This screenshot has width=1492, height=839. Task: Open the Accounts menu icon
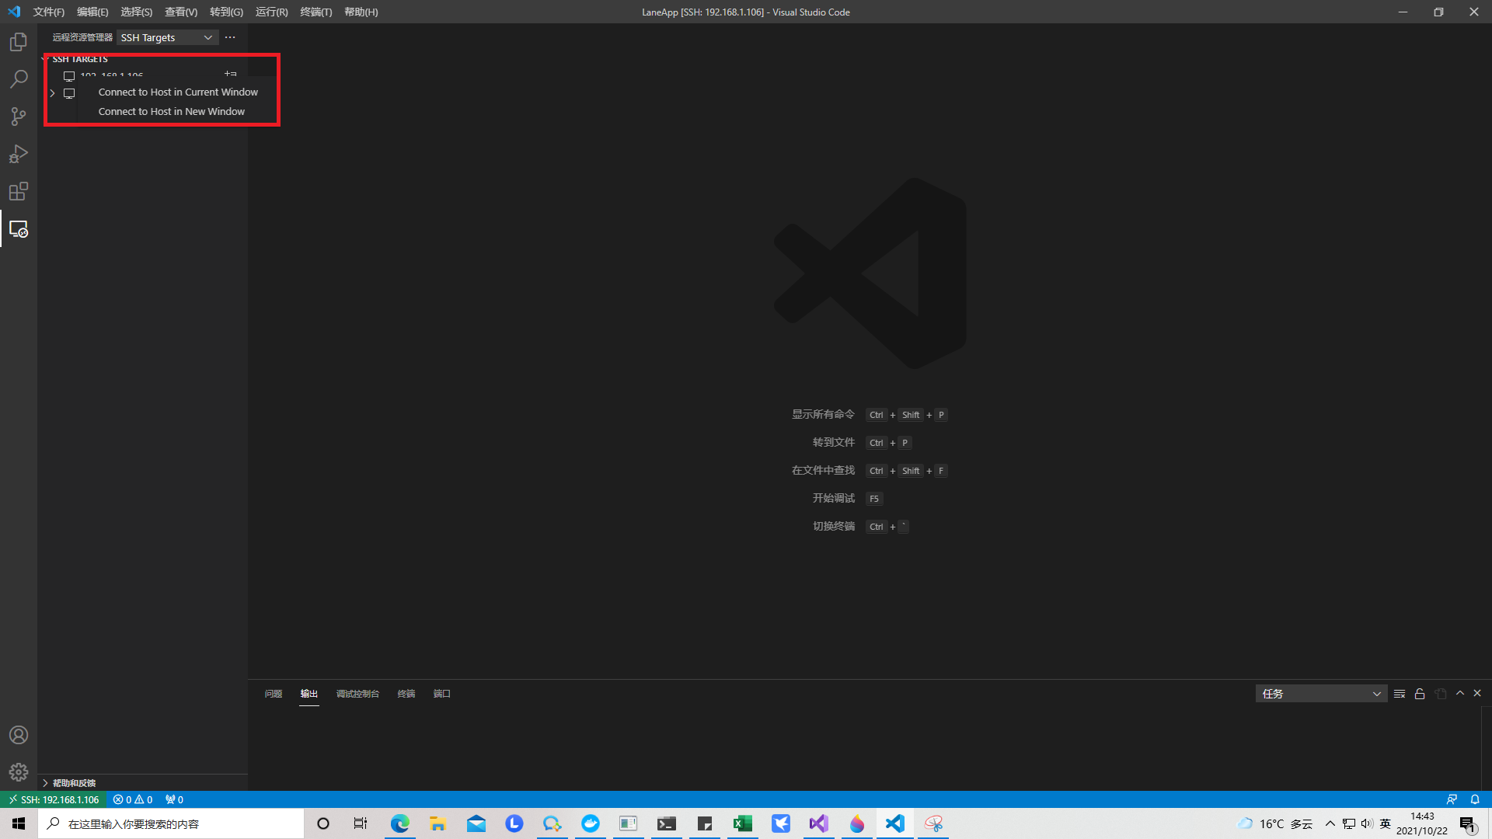point(19,735)
